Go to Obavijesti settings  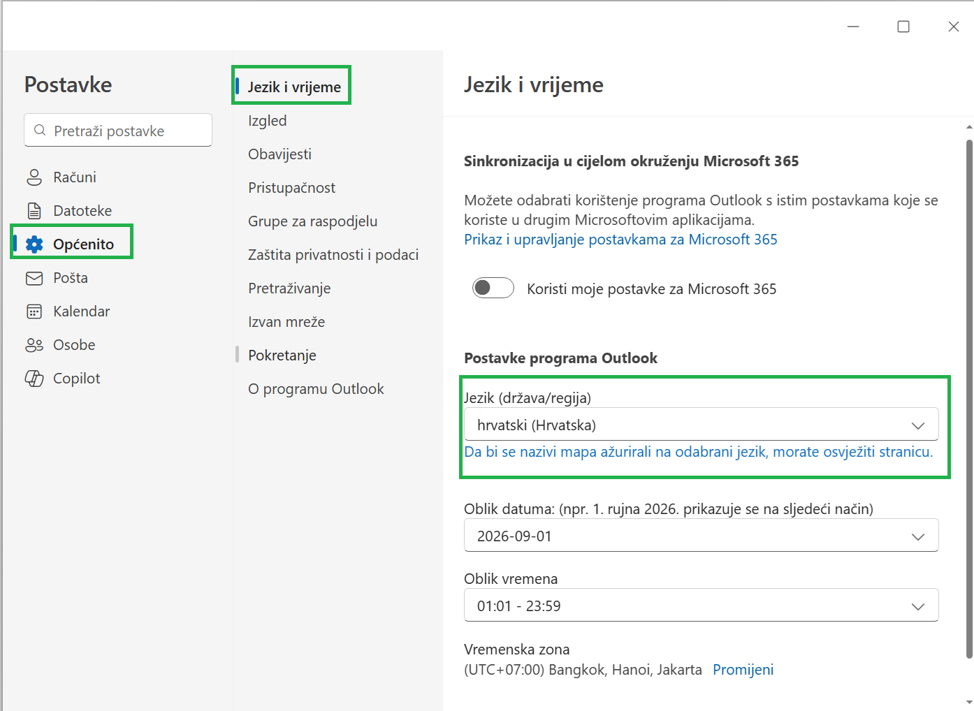[x=279, y=154]
